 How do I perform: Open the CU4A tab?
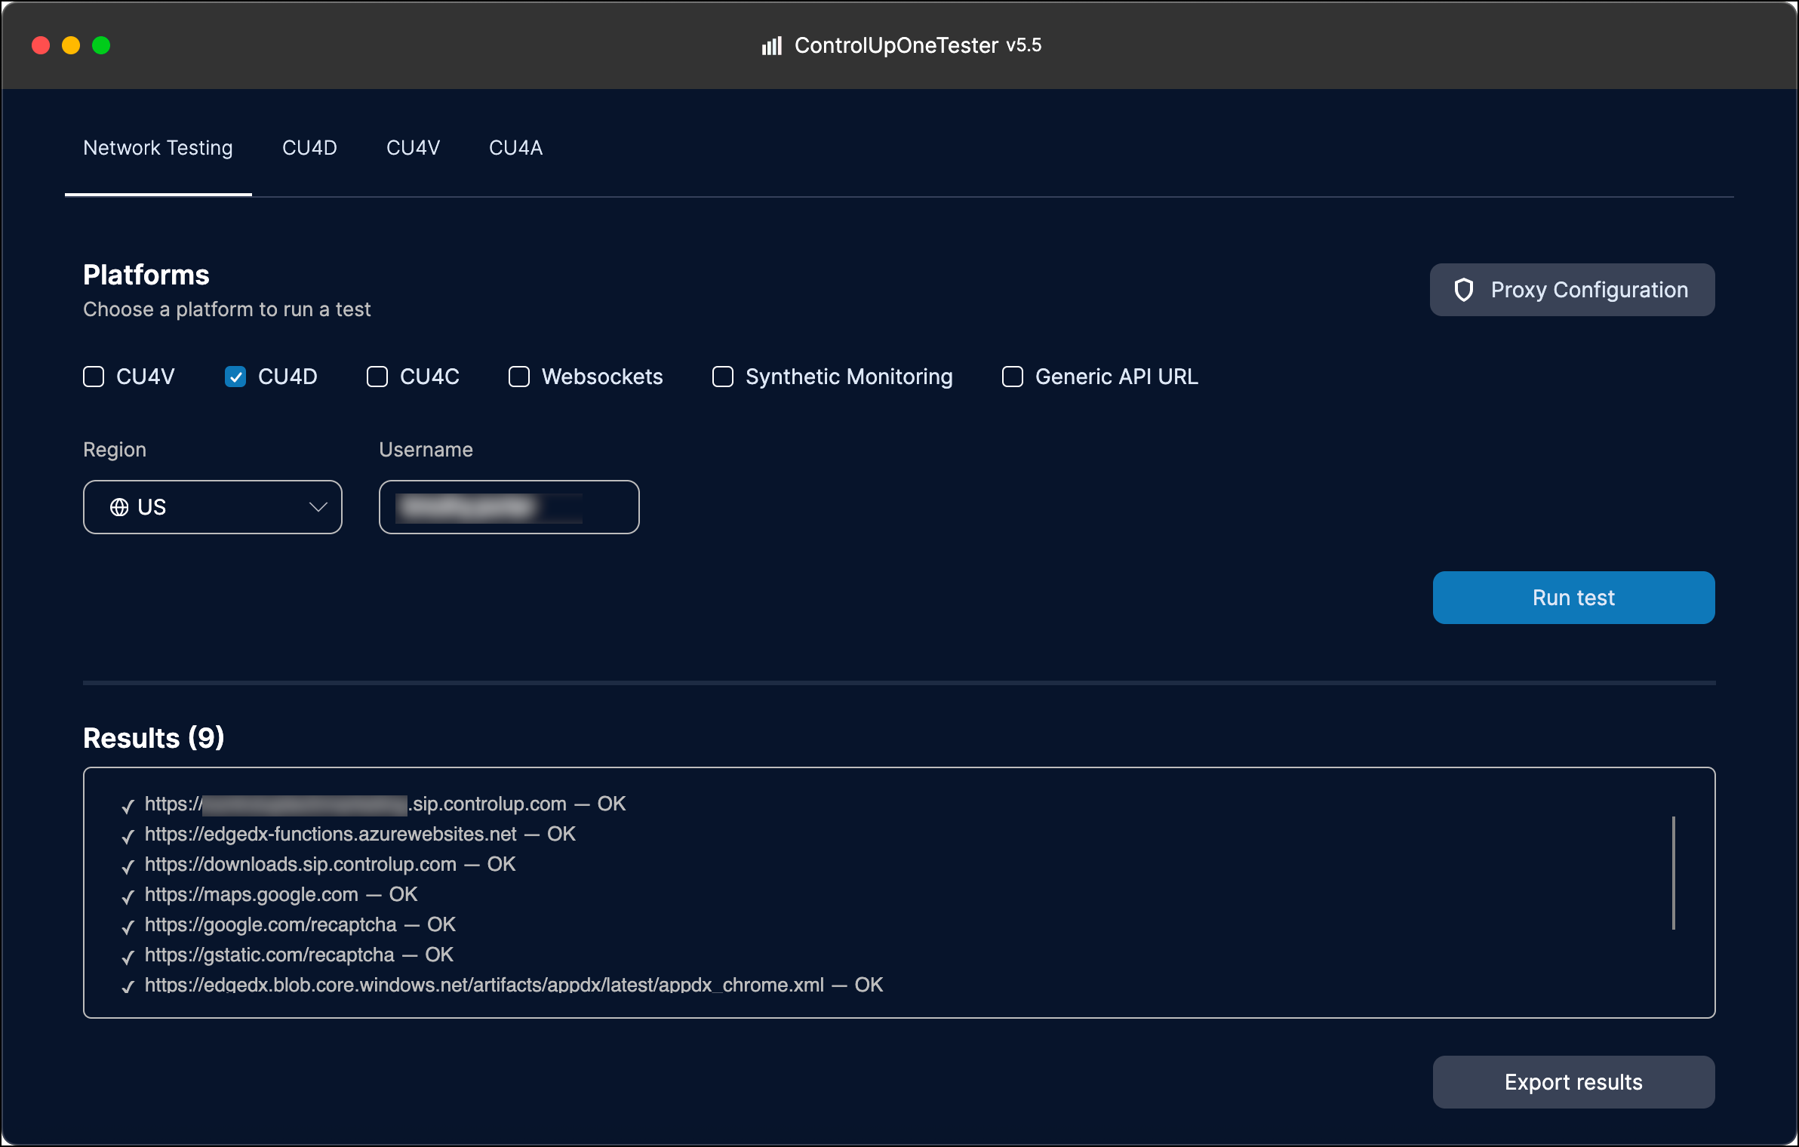click(x=515, y=148)
